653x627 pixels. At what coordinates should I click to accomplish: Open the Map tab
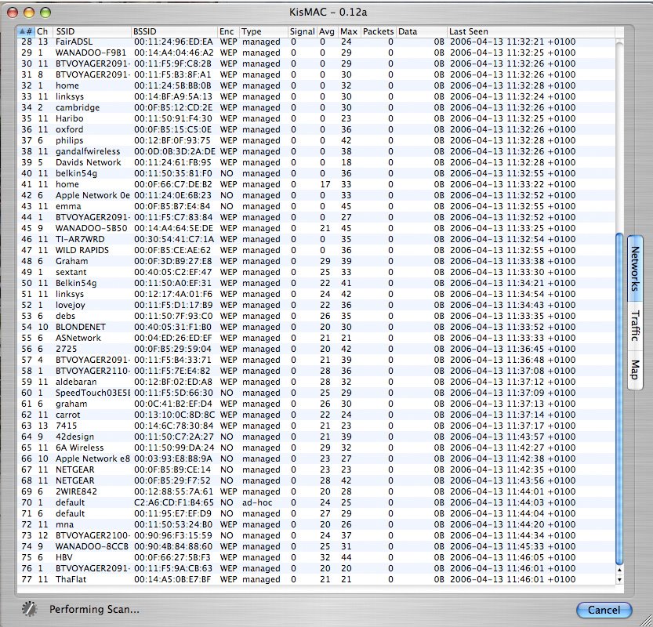tap(635, 370)
